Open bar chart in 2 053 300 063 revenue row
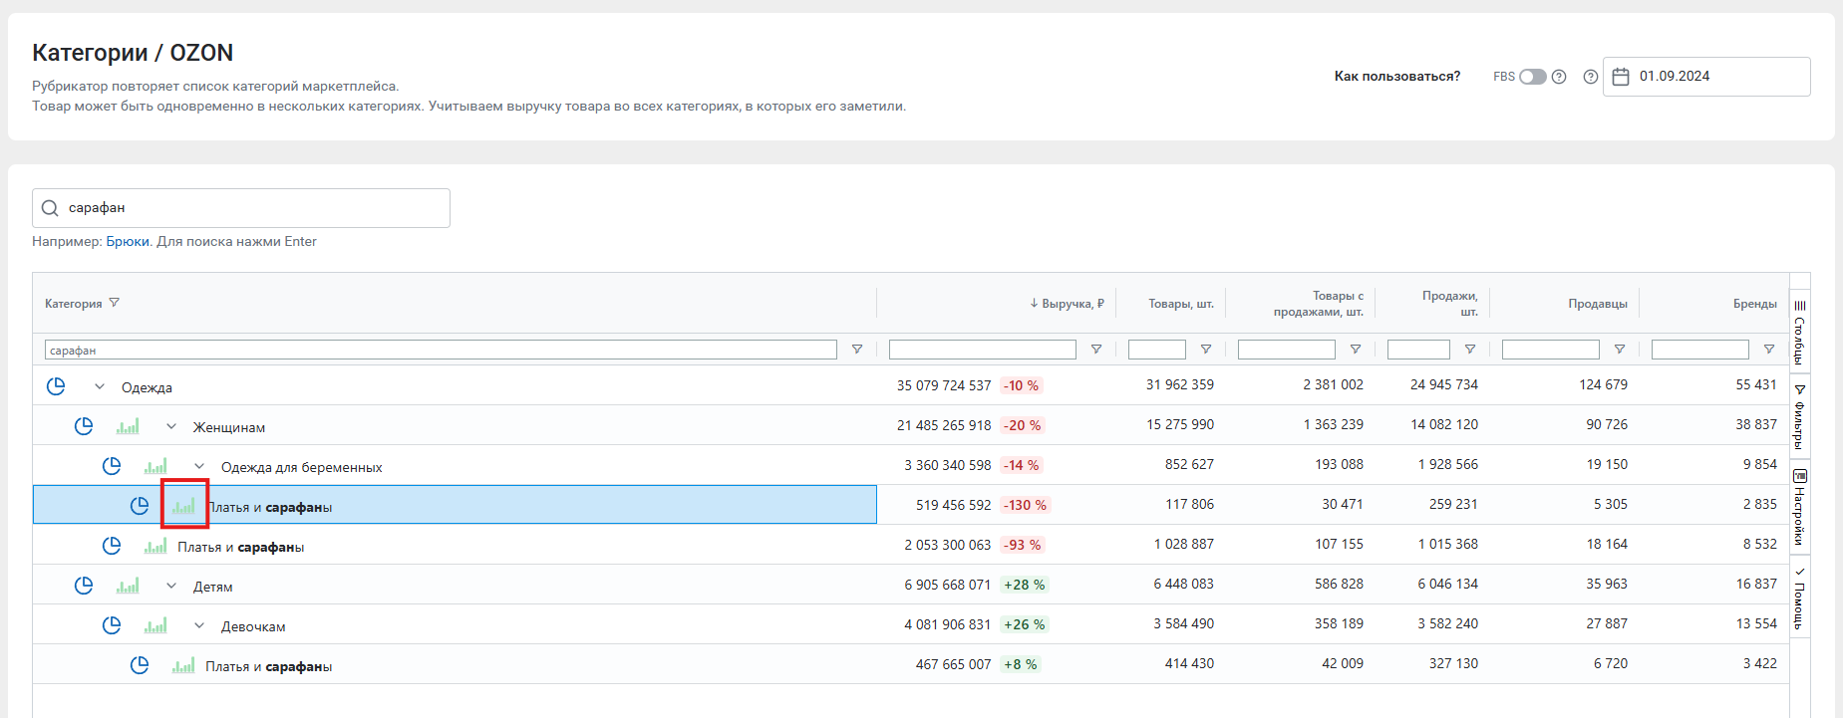 pos(155,546)
